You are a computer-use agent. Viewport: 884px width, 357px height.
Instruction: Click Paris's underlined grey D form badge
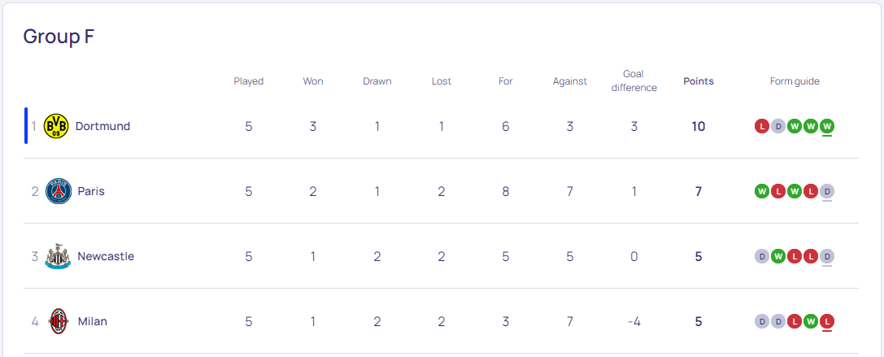click(827, 191)
